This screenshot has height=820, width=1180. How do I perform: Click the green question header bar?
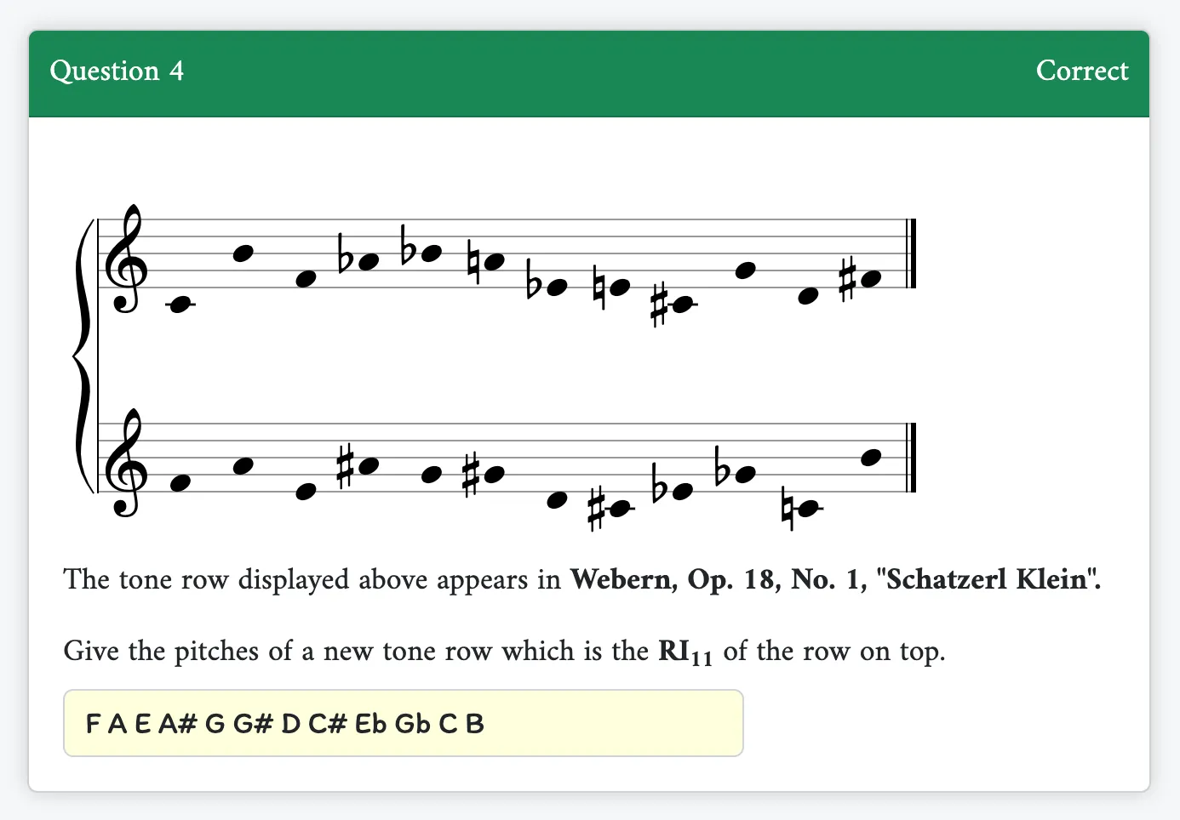tap(589, 74)
